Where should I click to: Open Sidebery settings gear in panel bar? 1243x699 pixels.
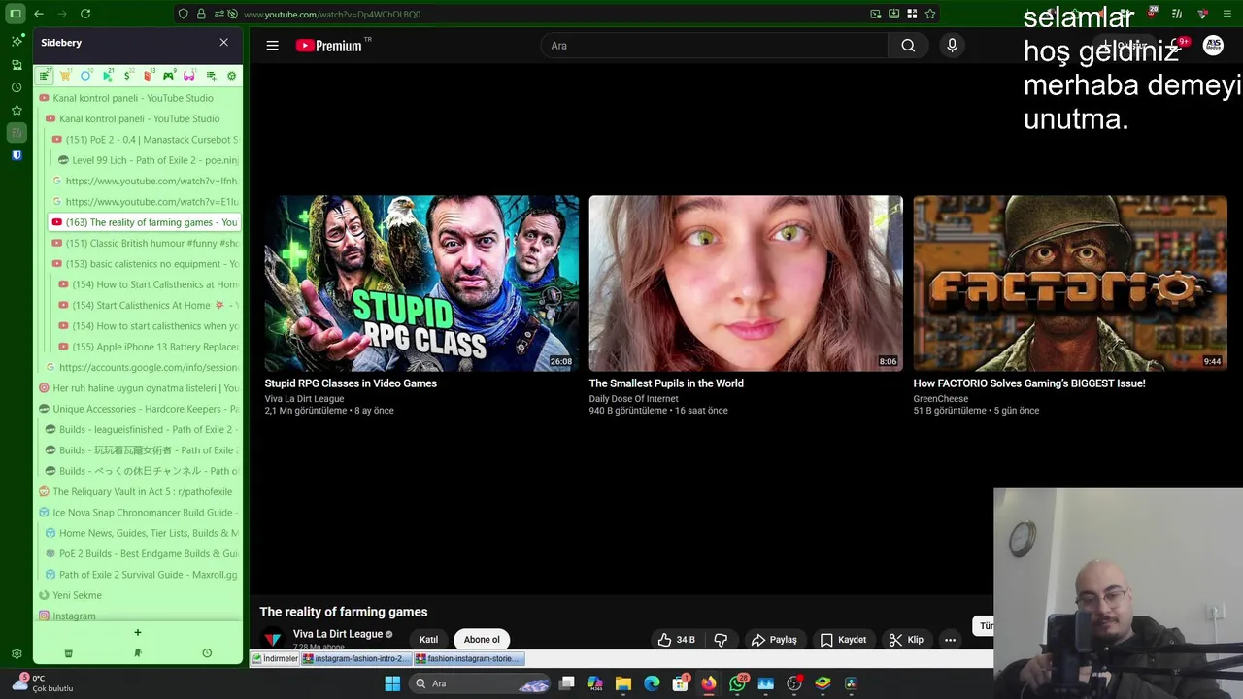231,76
